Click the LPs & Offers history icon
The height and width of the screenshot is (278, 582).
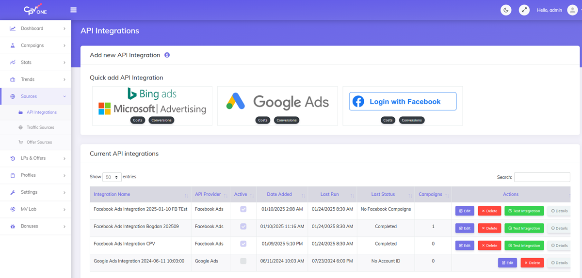[13, 158]
